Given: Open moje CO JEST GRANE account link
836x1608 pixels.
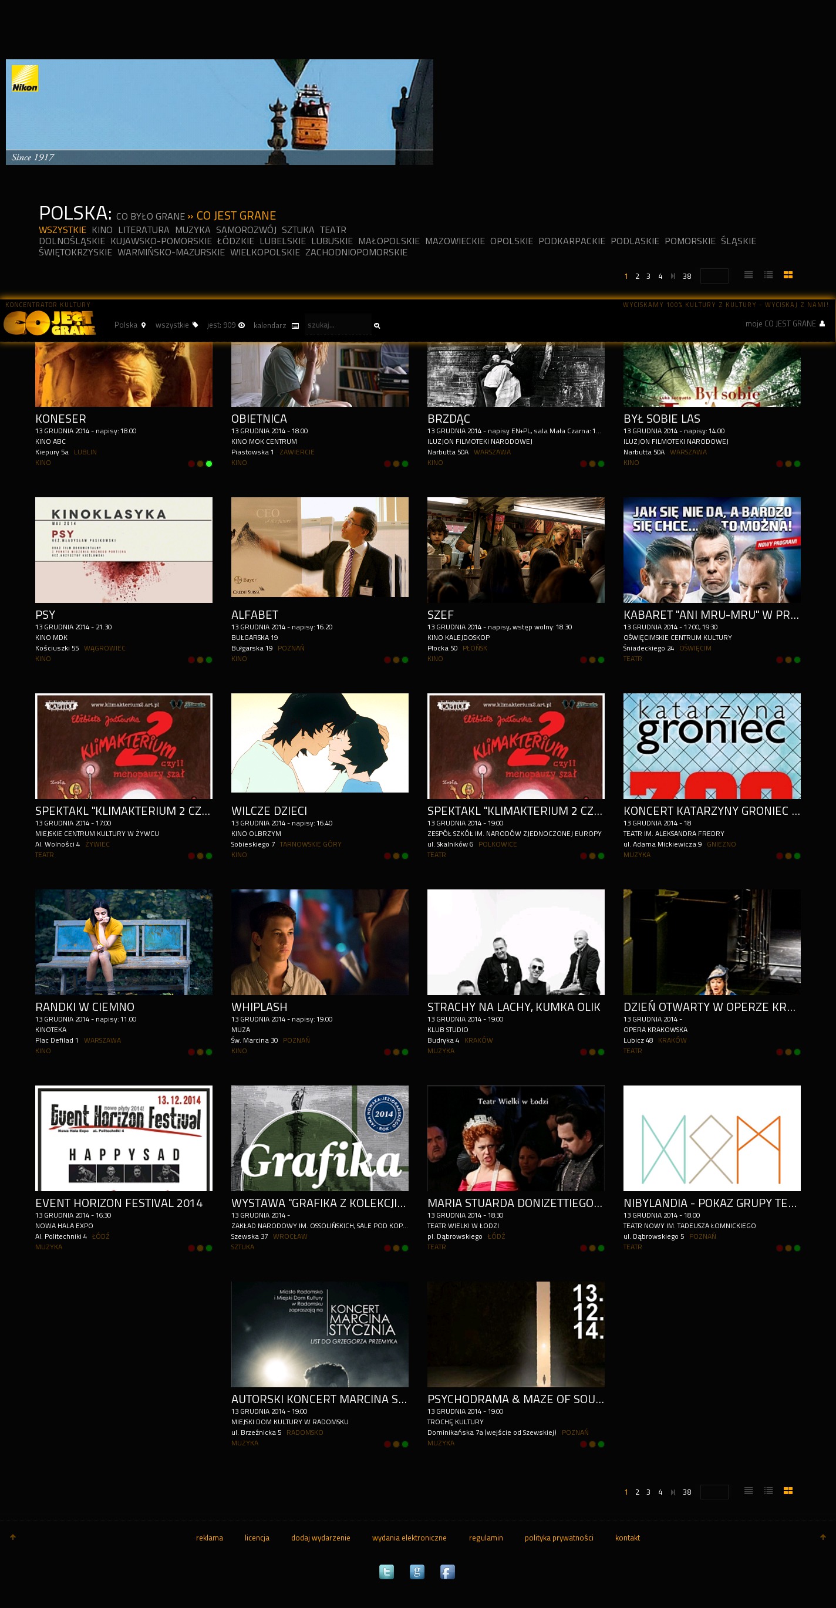Looking at the screenshot, I should (780, 323).
